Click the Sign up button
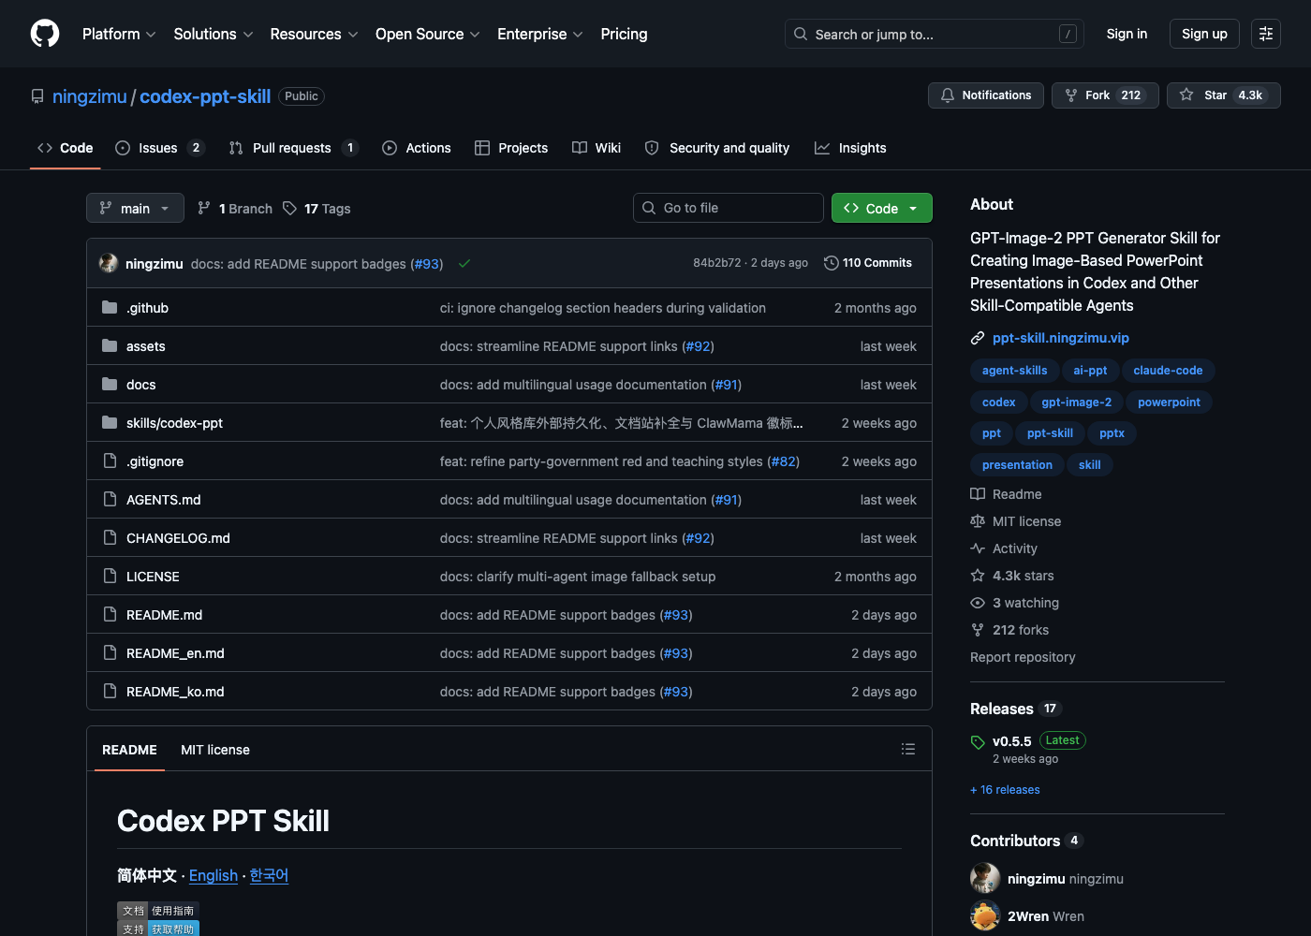 point(1204,34)
